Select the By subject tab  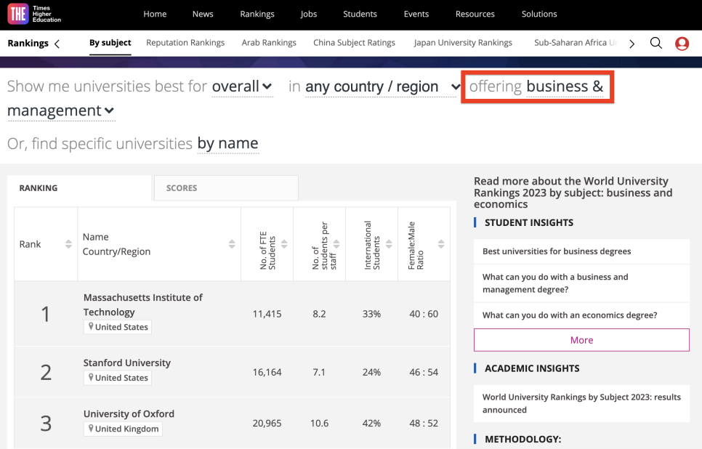[x=110, y=43]
